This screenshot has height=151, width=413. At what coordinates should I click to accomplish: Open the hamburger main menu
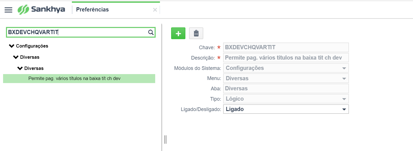[x=9, y=10]
